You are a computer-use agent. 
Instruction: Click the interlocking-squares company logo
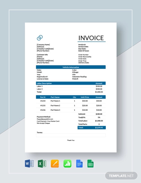[x=40, y=38]
